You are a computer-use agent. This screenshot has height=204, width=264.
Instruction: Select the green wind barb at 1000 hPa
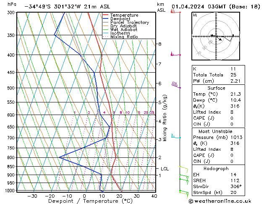183,192
